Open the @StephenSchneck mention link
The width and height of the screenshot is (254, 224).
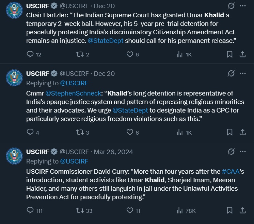(74, 93)
